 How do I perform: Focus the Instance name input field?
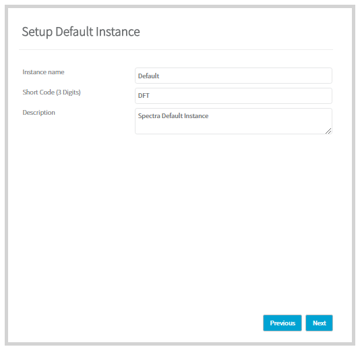(x=233, y=76)
